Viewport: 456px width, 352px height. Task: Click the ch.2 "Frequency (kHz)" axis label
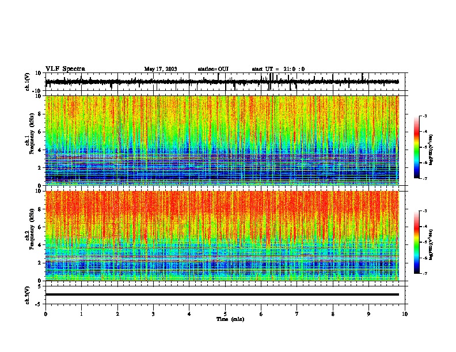[x=32, y=228]
